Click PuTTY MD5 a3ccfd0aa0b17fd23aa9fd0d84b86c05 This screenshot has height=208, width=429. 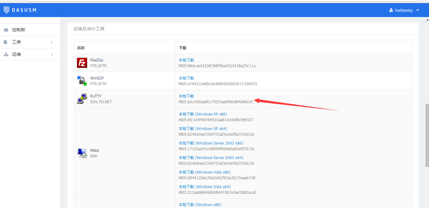point(216,102)
